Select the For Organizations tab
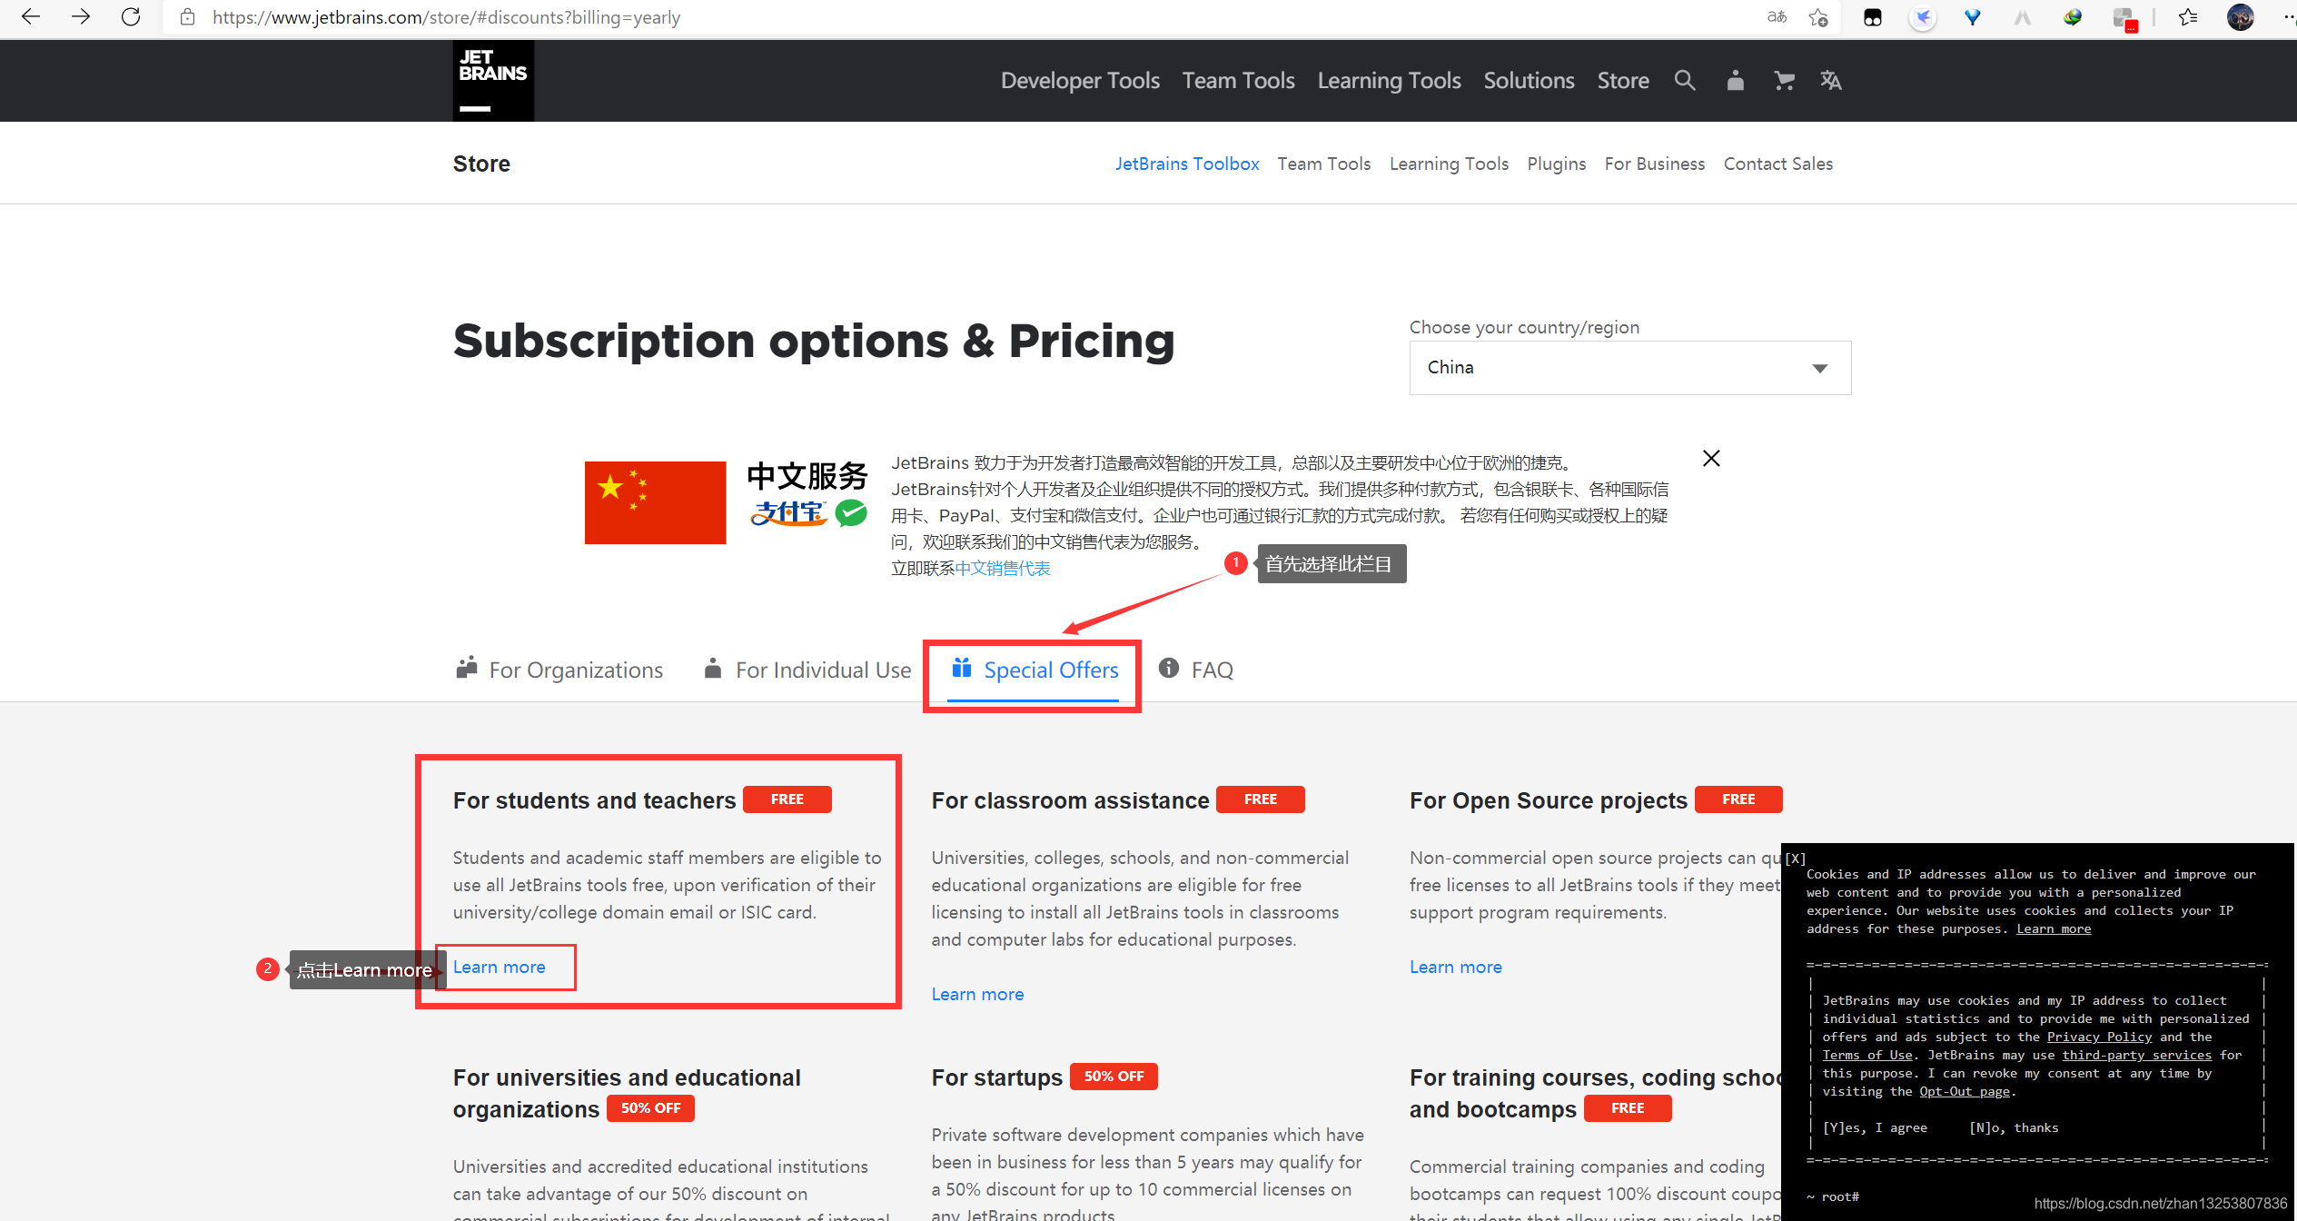The width and height of the screenshot is (2297, 1221). coord(559,670)
